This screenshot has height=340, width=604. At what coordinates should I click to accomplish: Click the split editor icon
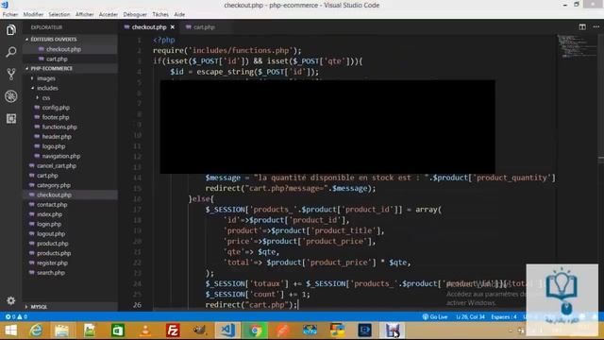pyautogui.click(x=582, y=27)
